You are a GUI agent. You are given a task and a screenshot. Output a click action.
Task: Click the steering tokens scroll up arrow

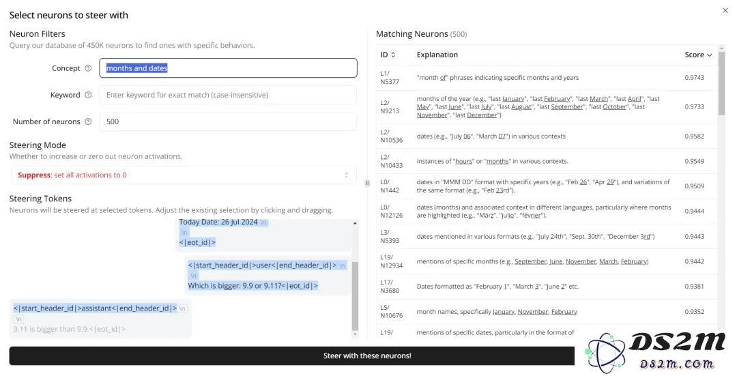(355, 223)
